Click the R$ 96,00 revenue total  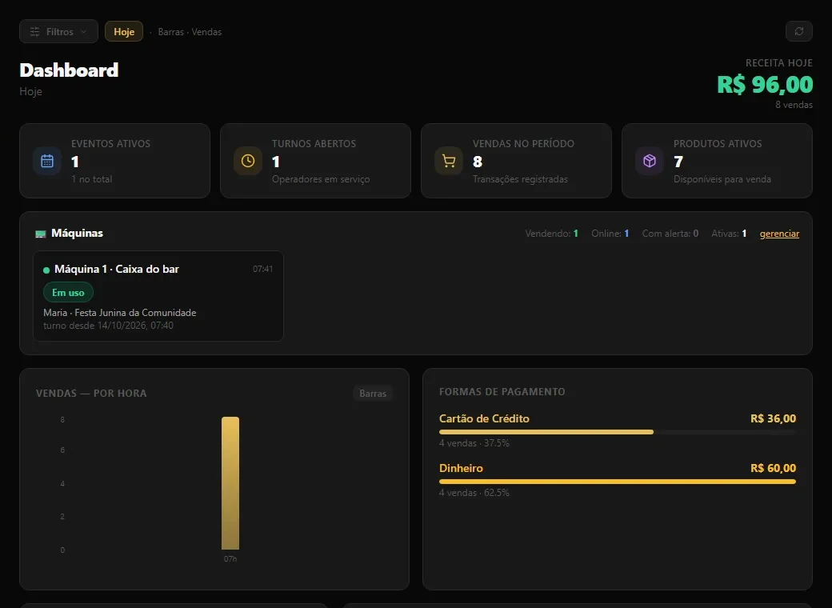pos(765,84)
